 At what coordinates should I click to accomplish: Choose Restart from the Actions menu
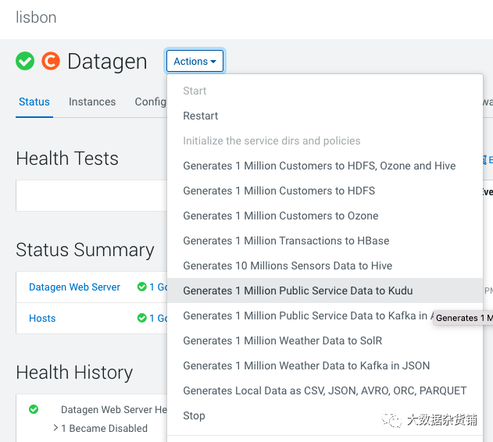point(201,116)
